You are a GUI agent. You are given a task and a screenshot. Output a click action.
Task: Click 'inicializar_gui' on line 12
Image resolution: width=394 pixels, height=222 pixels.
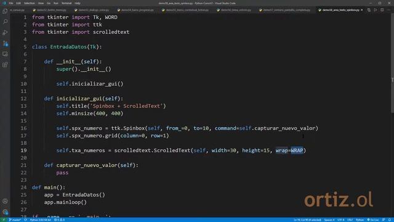(x=79, y=99)
